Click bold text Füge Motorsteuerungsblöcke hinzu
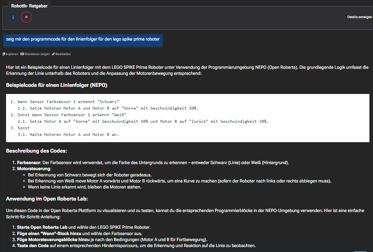 pyautogui.click(x=53, y=240)
